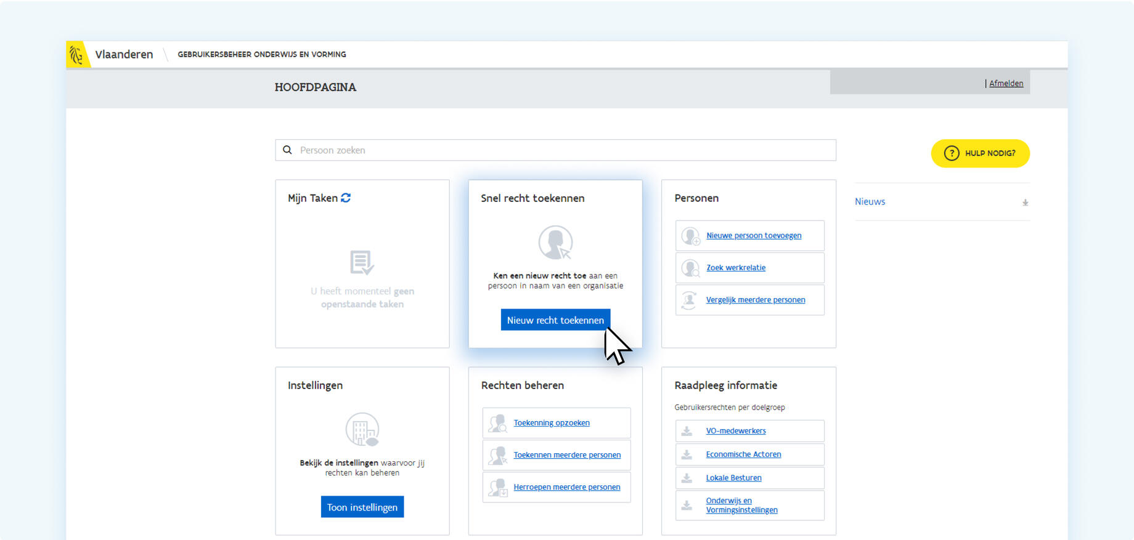The width and height of the screenshot is (1134, 540).
Task: Click Bekijk de instellingen description text
Action: (362, 468)
